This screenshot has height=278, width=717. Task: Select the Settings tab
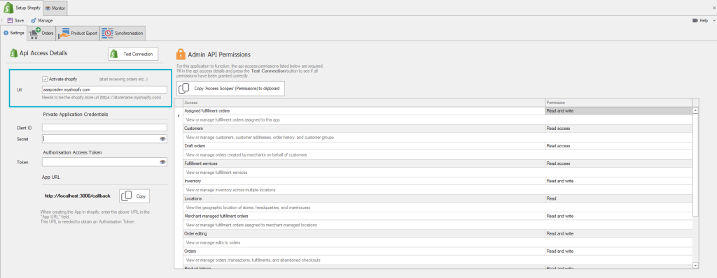click(x=14, y=34)
